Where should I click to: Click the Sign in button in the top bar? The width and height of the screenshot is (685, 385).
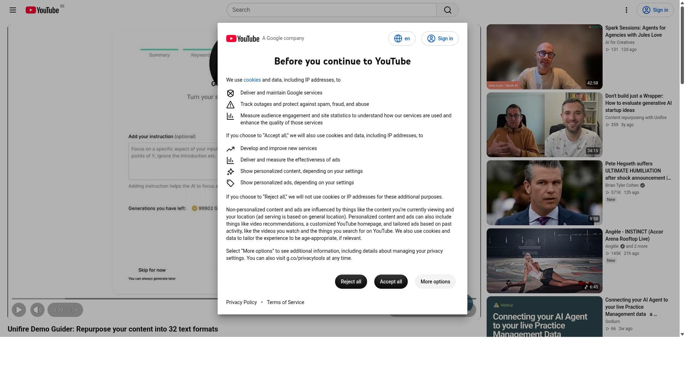coord(655,10)
